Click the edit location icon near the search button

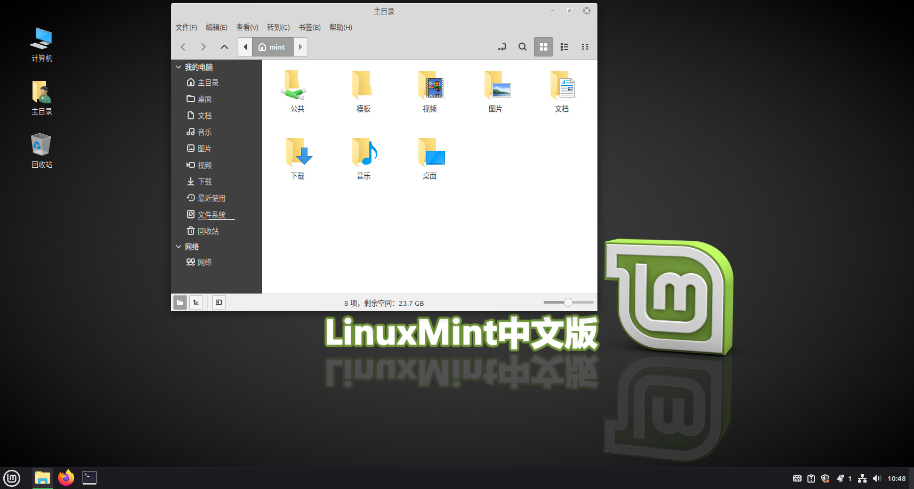coord(502,47)
